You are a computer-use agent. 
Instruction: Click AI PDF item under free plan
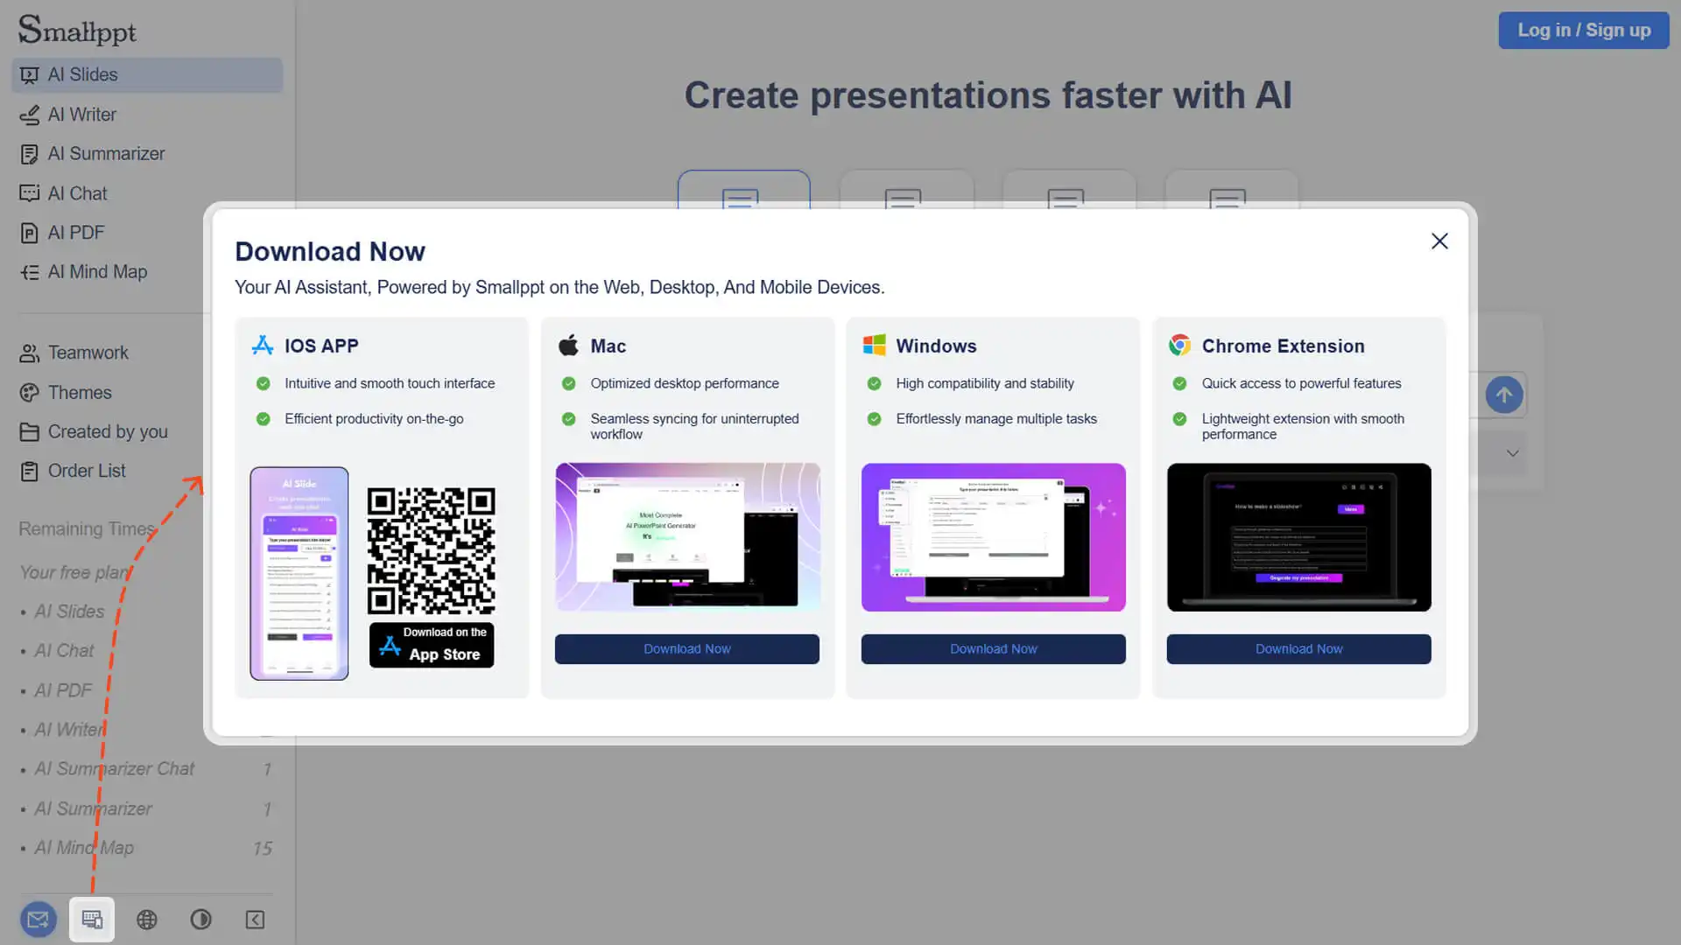(62, 690)
